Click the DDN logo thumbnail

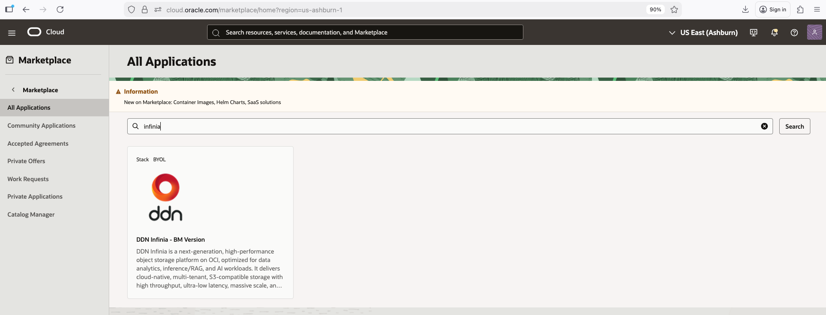165,197
